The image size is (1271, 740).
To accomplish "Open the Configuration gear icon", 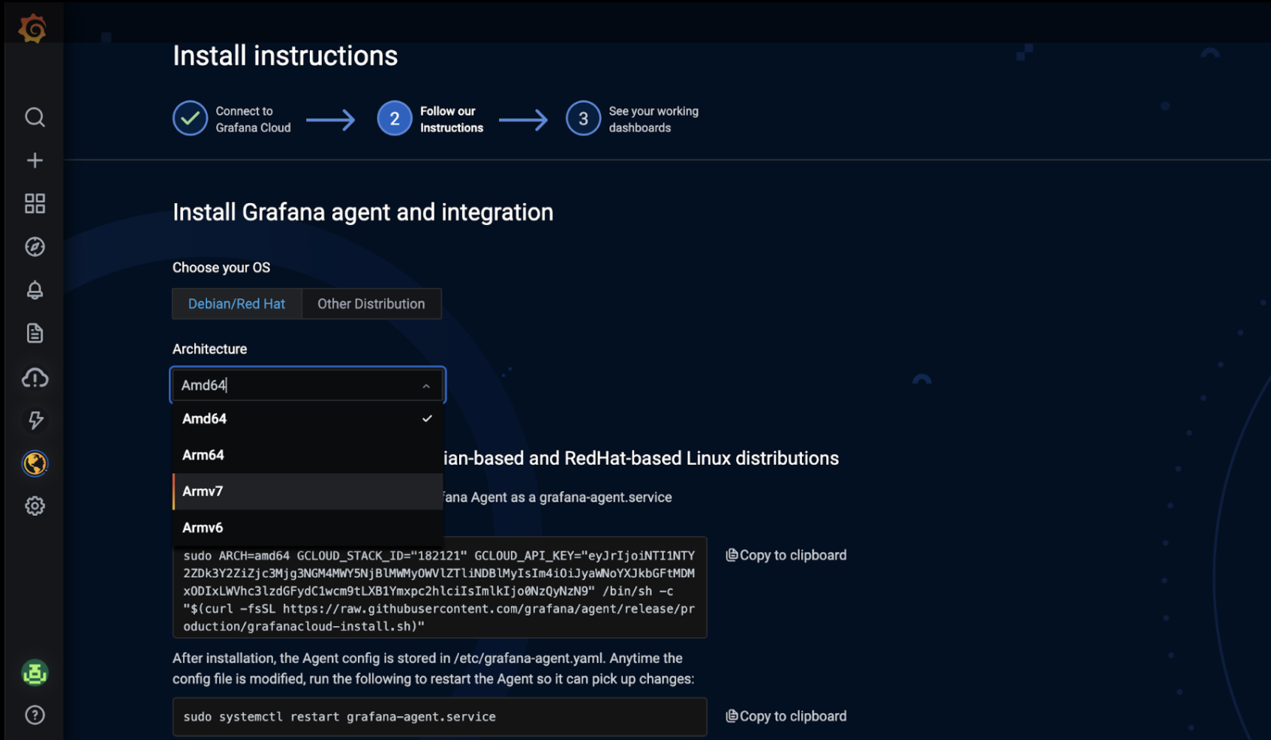I will pyautogui.click(x=35, y=506).
